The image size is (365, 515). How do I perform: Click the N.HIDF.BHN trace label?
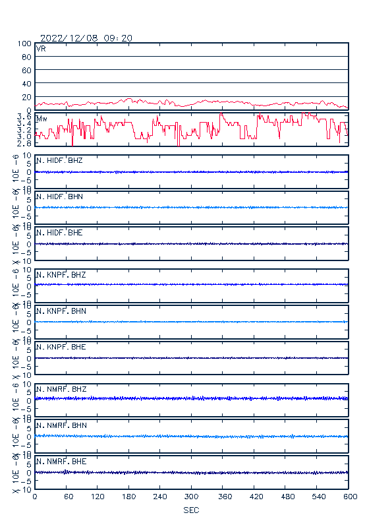[59, 197]
